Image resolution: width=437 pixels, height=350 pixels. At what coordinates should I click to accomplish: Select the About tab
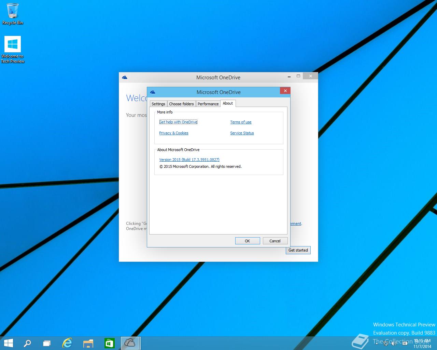coord(228,103)
